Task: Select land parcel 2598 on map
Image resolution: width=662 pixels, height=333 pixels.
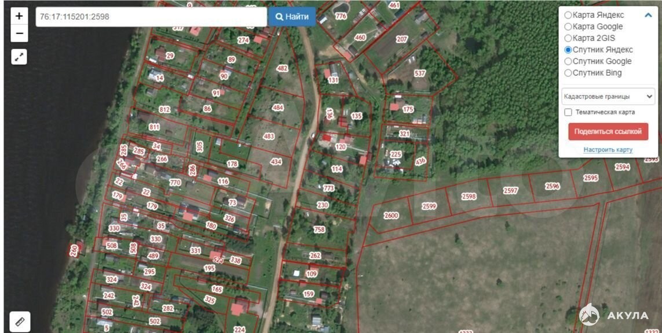Action: tap(469, 197)
